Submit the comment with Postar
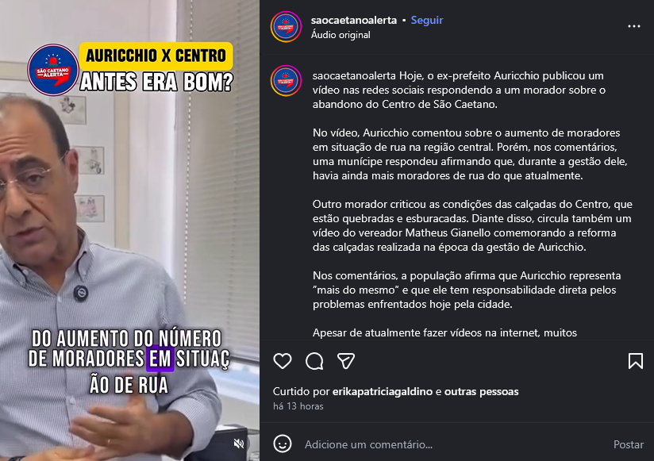 (628, 444)
